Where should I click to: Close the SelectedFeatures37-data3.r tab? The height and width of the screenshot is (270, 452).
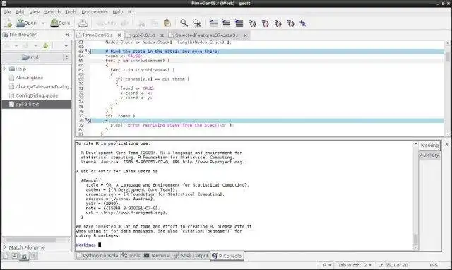[245, 35]
